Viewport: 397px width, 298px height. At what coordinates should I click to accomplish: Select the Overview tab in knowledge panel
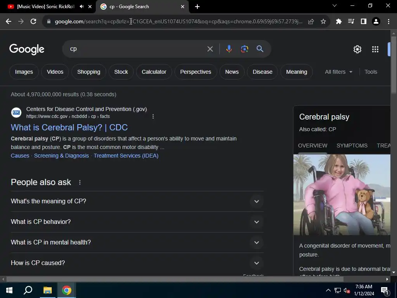click(313, 146)
